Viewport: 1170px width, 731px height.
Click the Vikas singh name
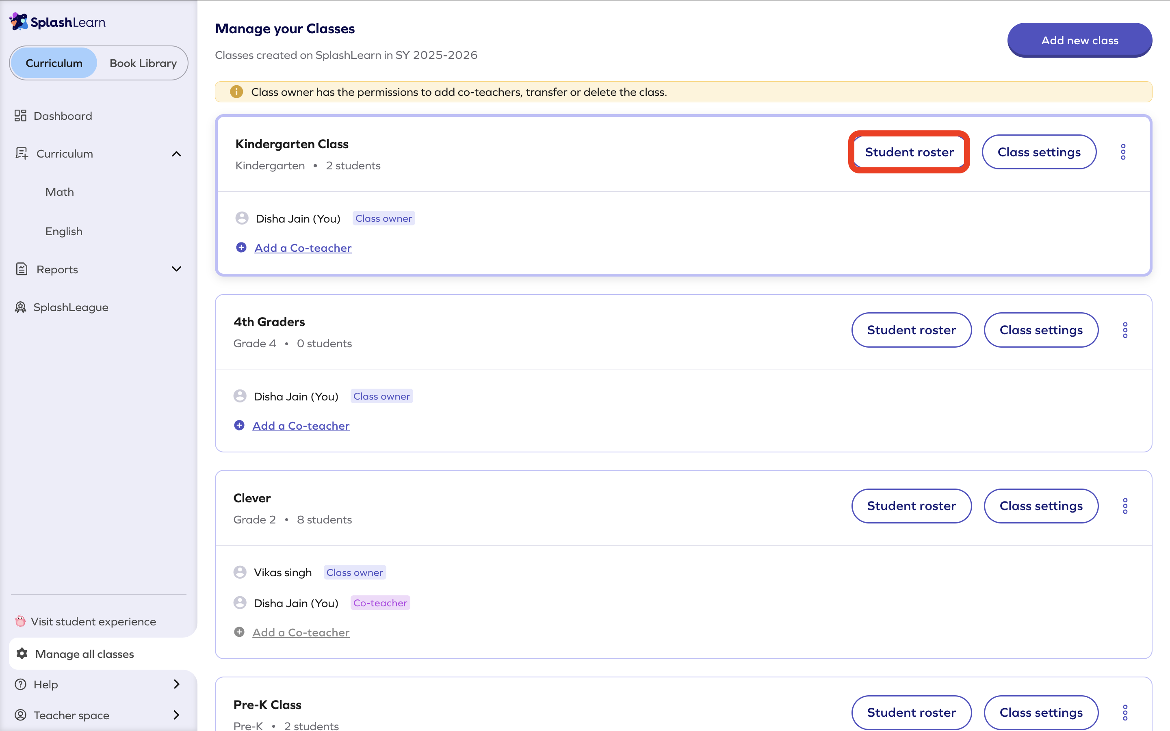283,573
